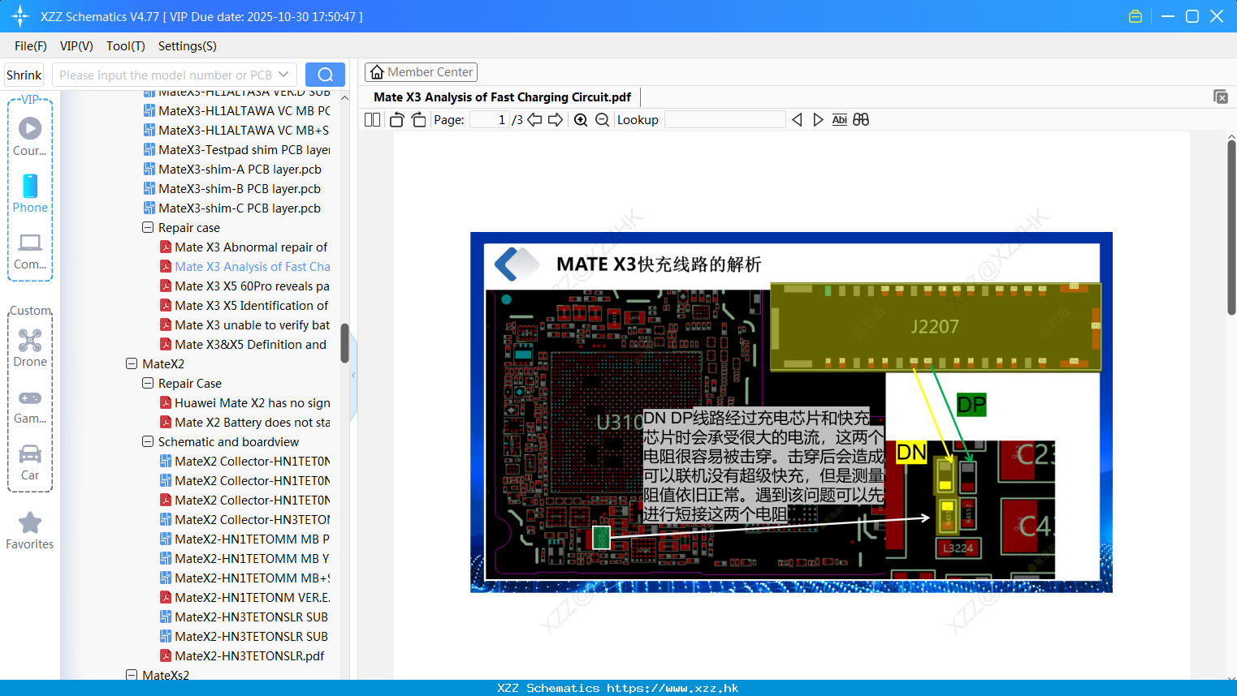Image resolution: width=1237 pixels, height=696 pixels.
Task: Open the Tool(T) menu
Action: 126,46
